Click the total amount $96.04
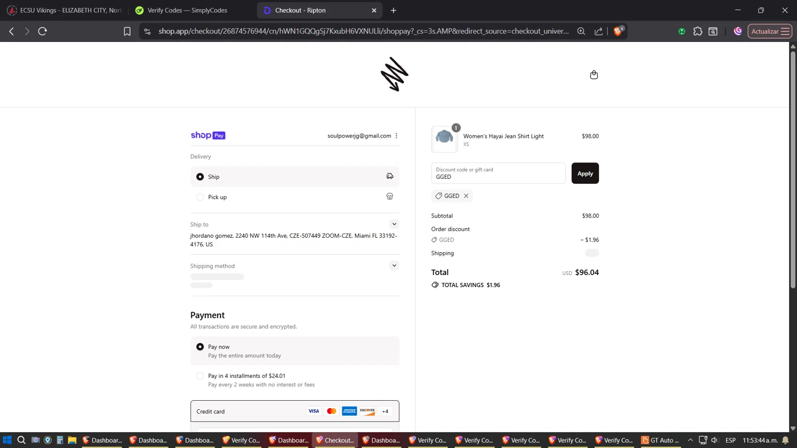Viewport: 797px width, 448px height. point(587,272)
